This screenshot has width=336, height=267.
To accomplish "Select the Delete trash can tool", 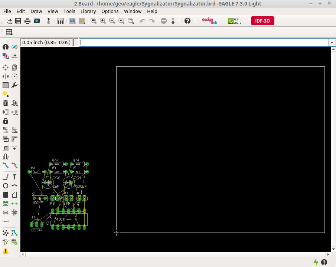I will [x=6, y=103].
